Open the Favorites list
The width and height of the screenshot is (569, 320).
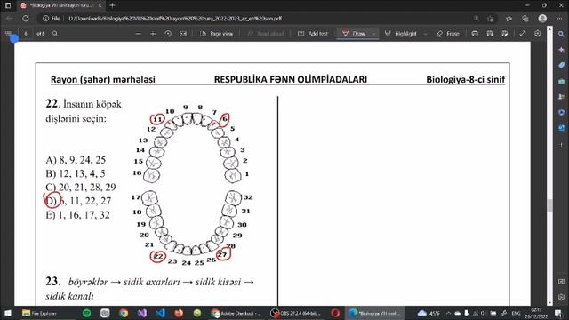(509, 18)
